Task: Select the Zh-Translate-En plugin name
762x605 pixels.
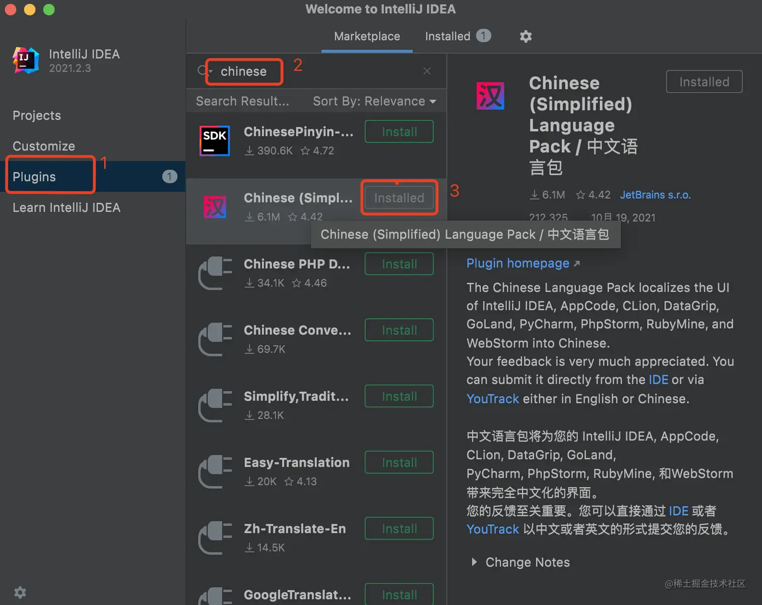Action: coord(295,528)
